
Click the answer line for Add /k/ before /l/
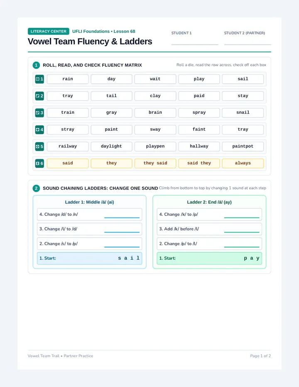(x=242, y=232)
